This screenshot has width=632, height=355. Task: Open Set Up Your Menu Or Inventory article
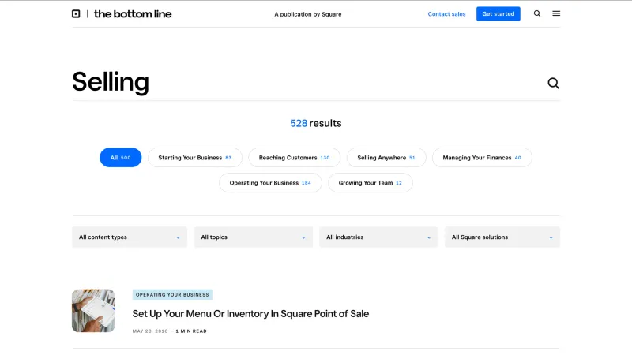point(250,313)
